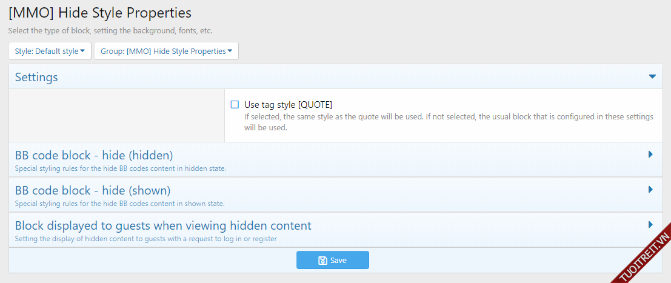The image size is (671, 283).
Task: Click the shown state styling rules description
Action: pos(119,204)
